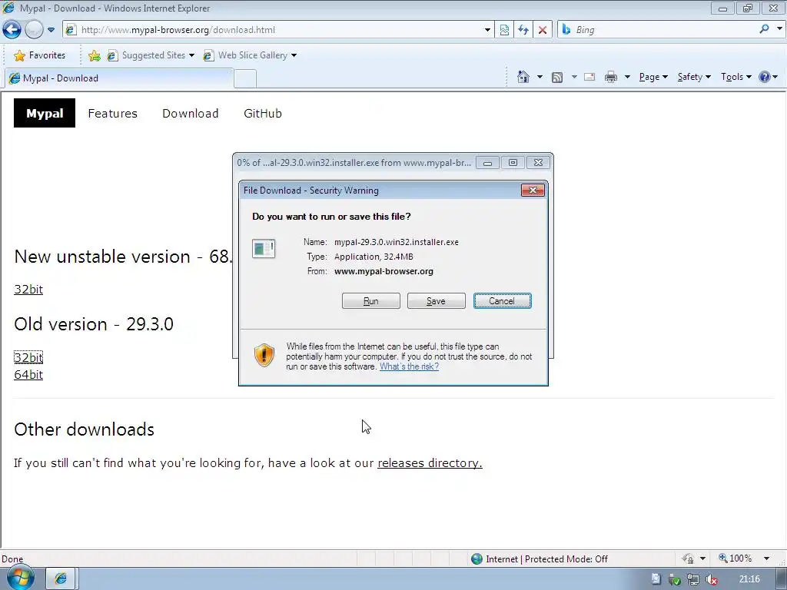Open the Favorites star button
Viewport: 787px width, 590px height.
pyautogui.click(x=39, y=55)
